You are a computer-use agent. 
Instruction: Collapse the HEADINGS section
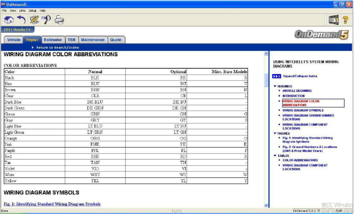[275, 86]
